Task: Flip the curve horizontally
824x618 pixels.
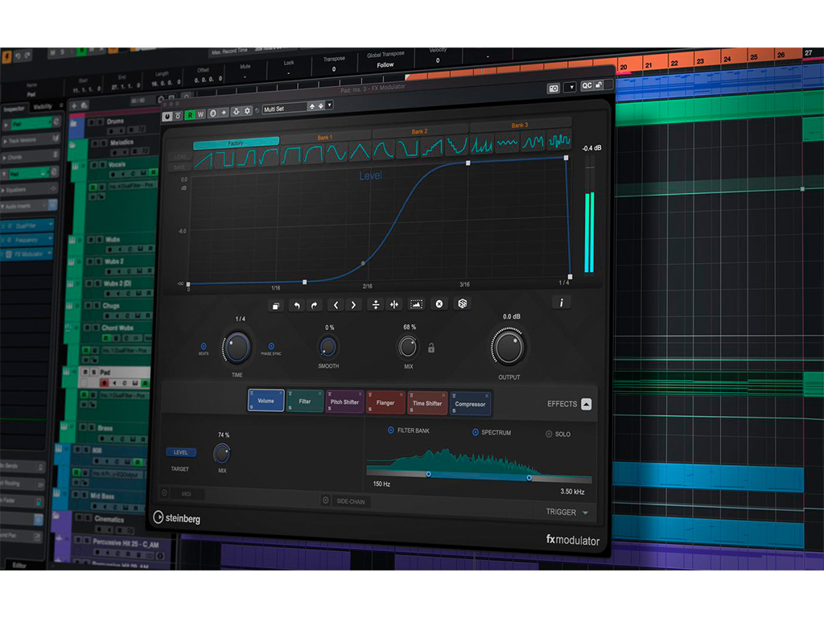Action: click(x=394, y=304)
